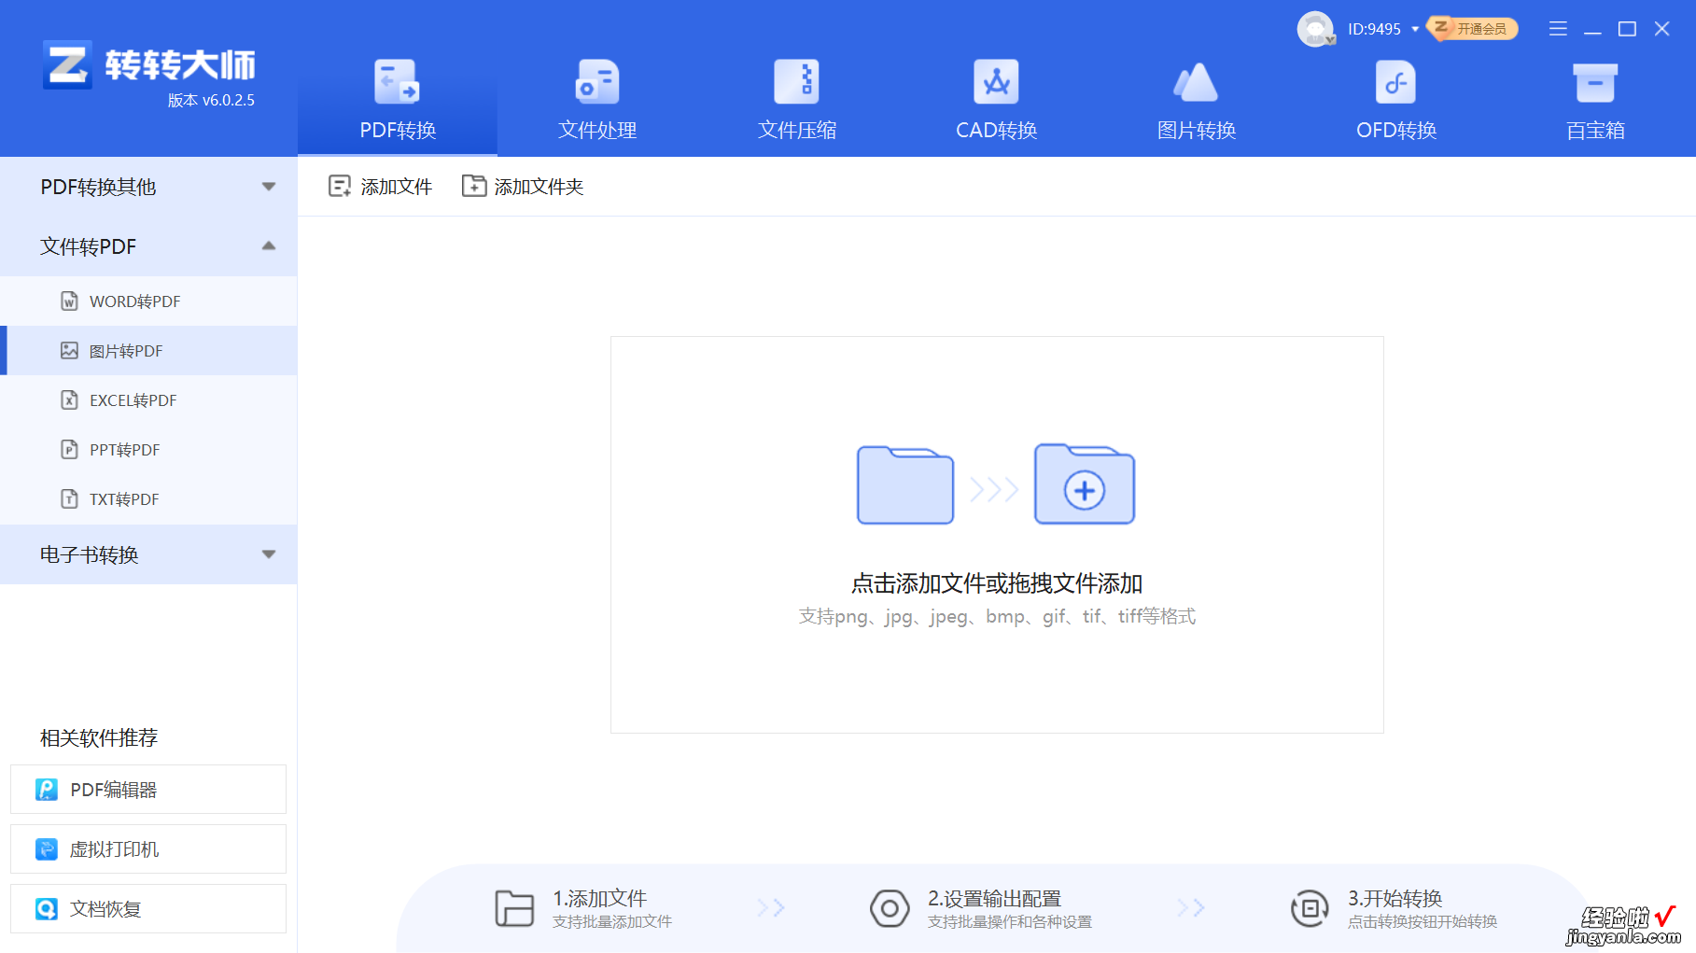
Task: Click the 转转大师 Z logo
Action: (67, 64)
